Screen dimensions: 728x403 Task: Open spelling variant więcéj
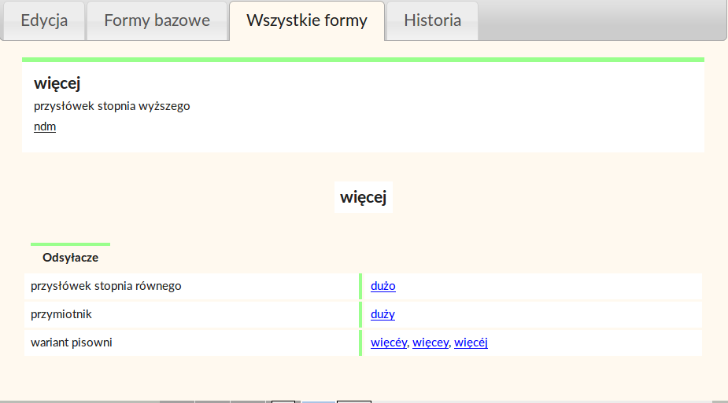coord(471,343)
